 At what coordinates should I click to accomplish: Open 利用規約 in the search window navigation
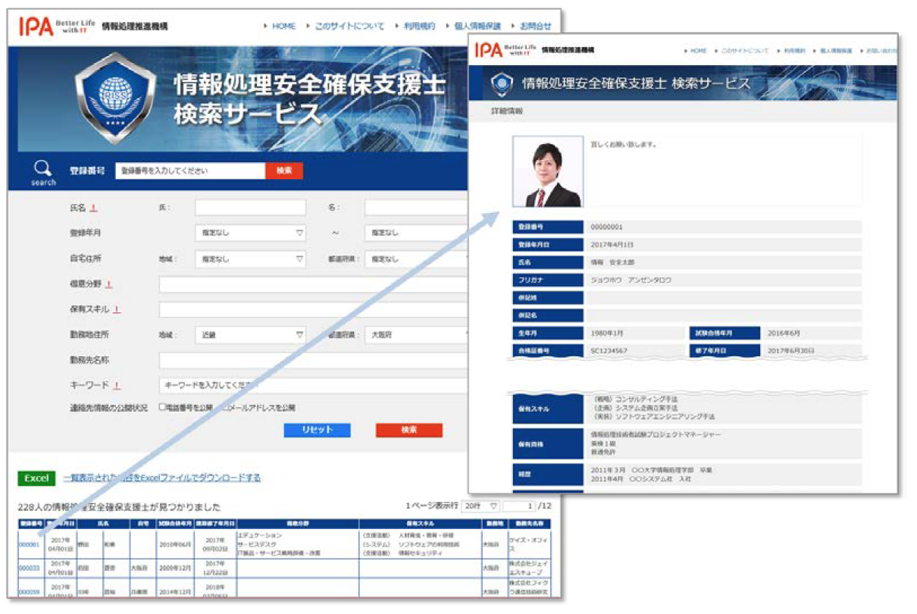[419, 26]
